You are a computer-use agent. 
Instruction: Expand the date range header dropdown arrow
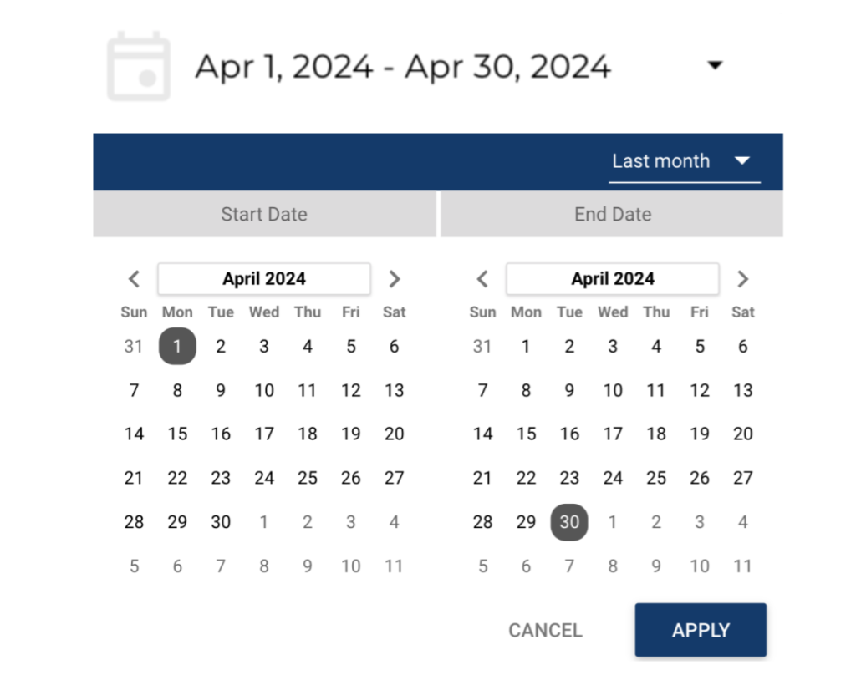pyautogui.click(x=715, y=64)
